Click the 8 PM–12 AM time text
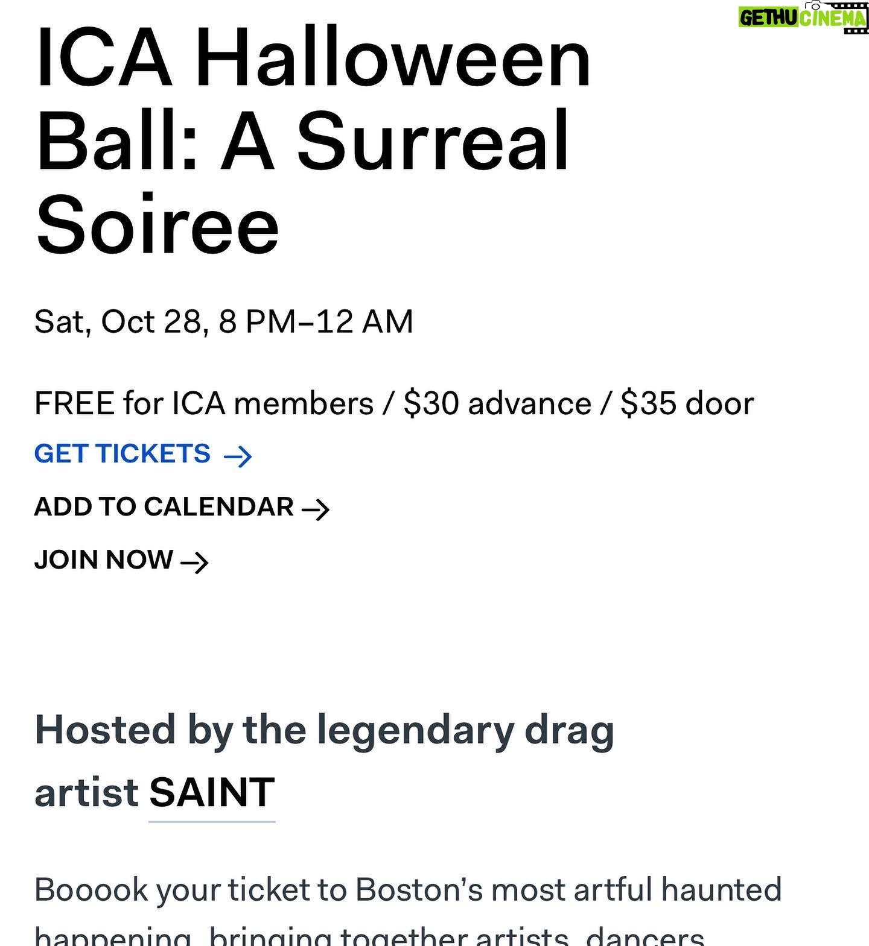Viewport: 869px width, 946px height. (x=316, y=321)
